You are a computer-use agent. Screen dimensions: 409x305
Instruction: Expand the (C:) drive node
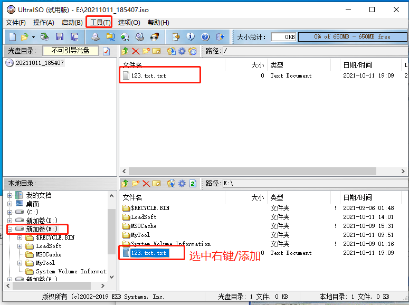9,212
